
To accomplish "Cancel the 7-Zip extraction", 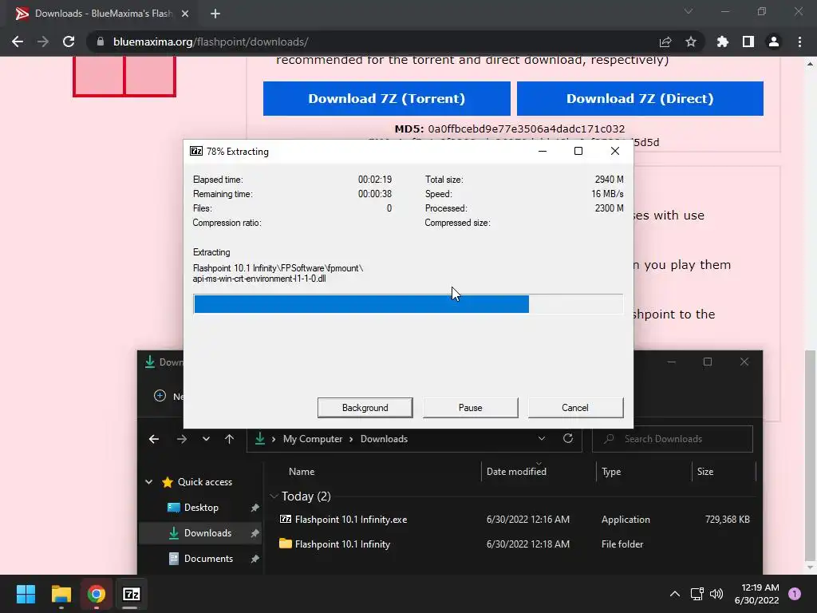I will pyautogui.click(x=575, y=408).
